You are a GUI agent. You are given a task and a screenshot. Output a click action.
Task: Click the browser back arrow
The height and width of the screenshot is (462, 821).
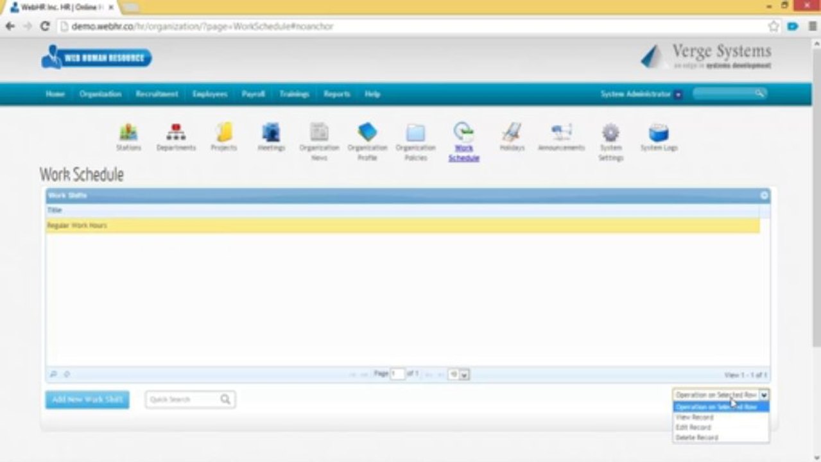point(10,26)
